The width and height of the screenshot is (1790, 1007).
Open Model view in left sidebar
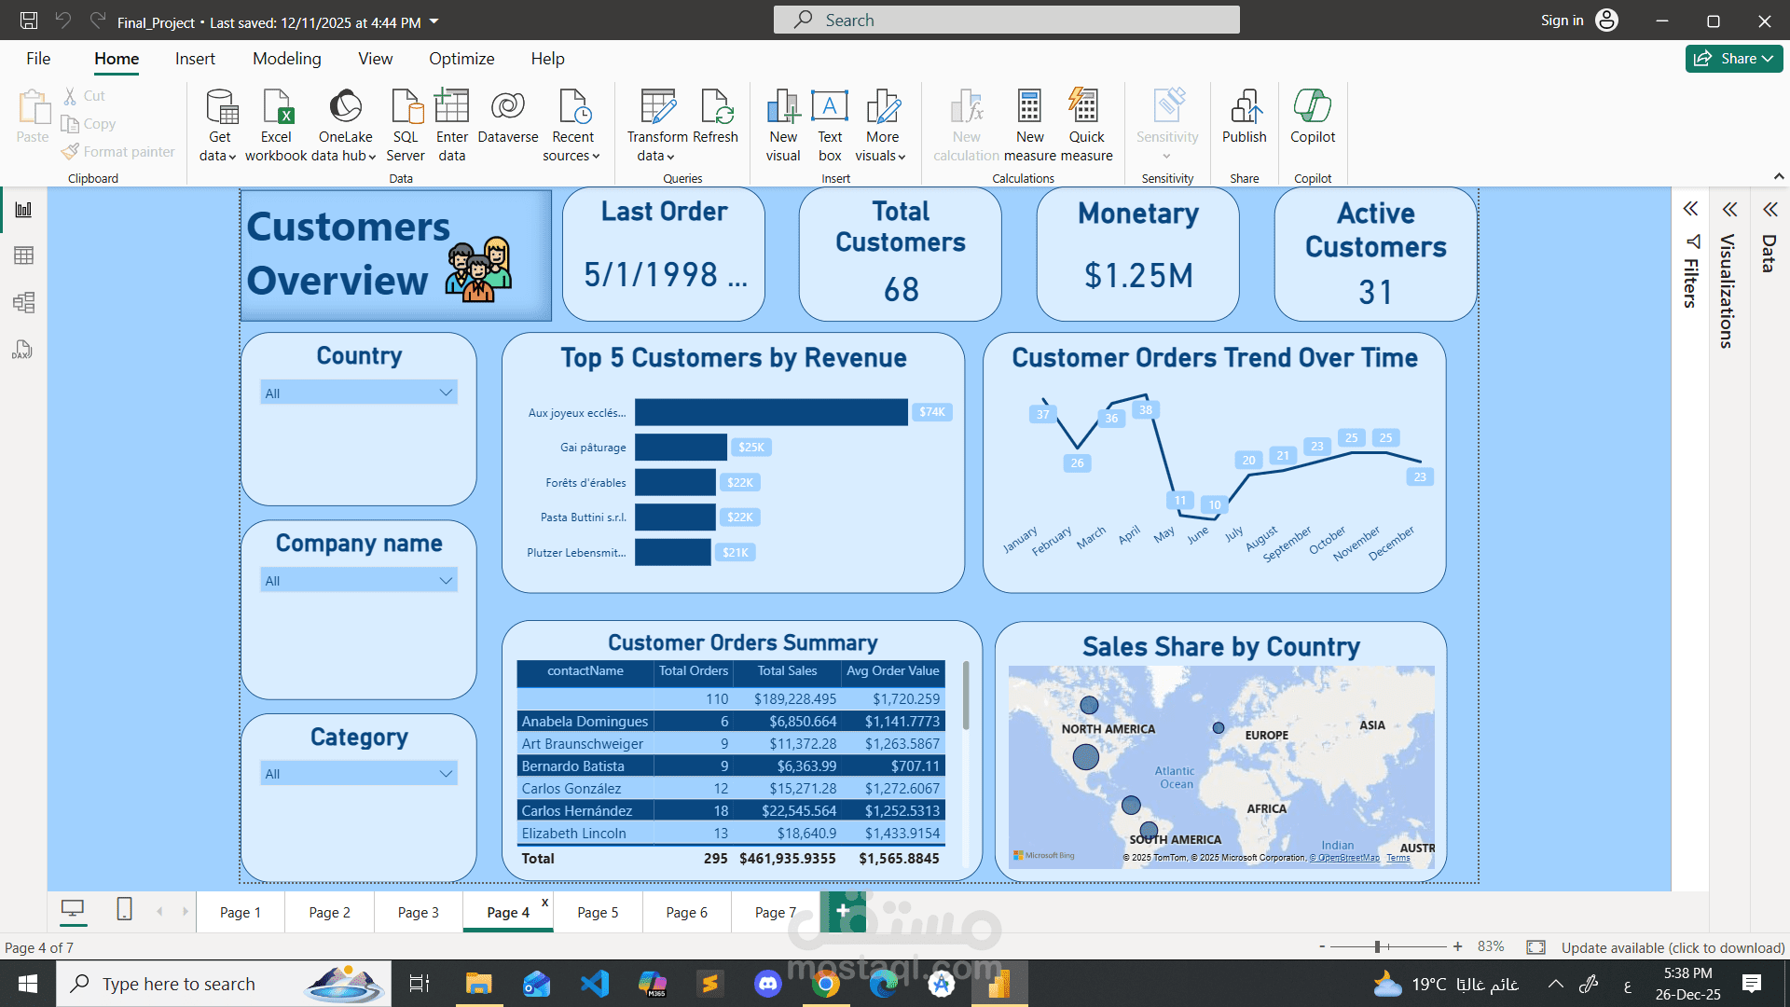23,302
